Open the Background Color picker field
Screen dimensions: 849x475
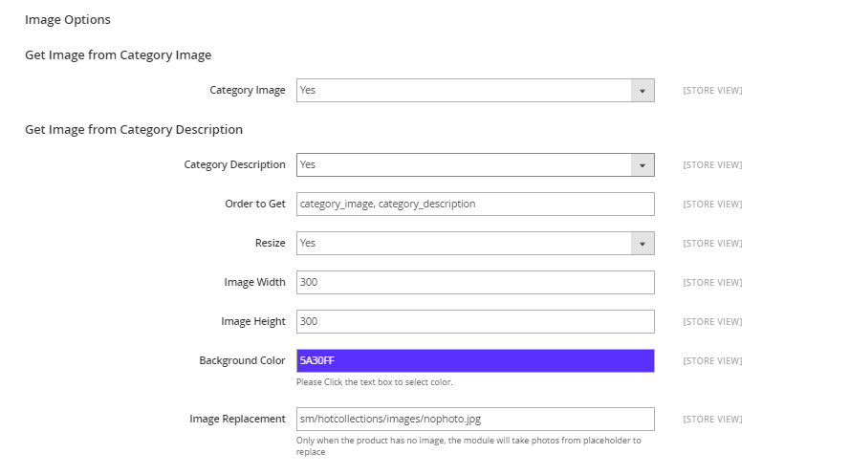pos(475,361)
